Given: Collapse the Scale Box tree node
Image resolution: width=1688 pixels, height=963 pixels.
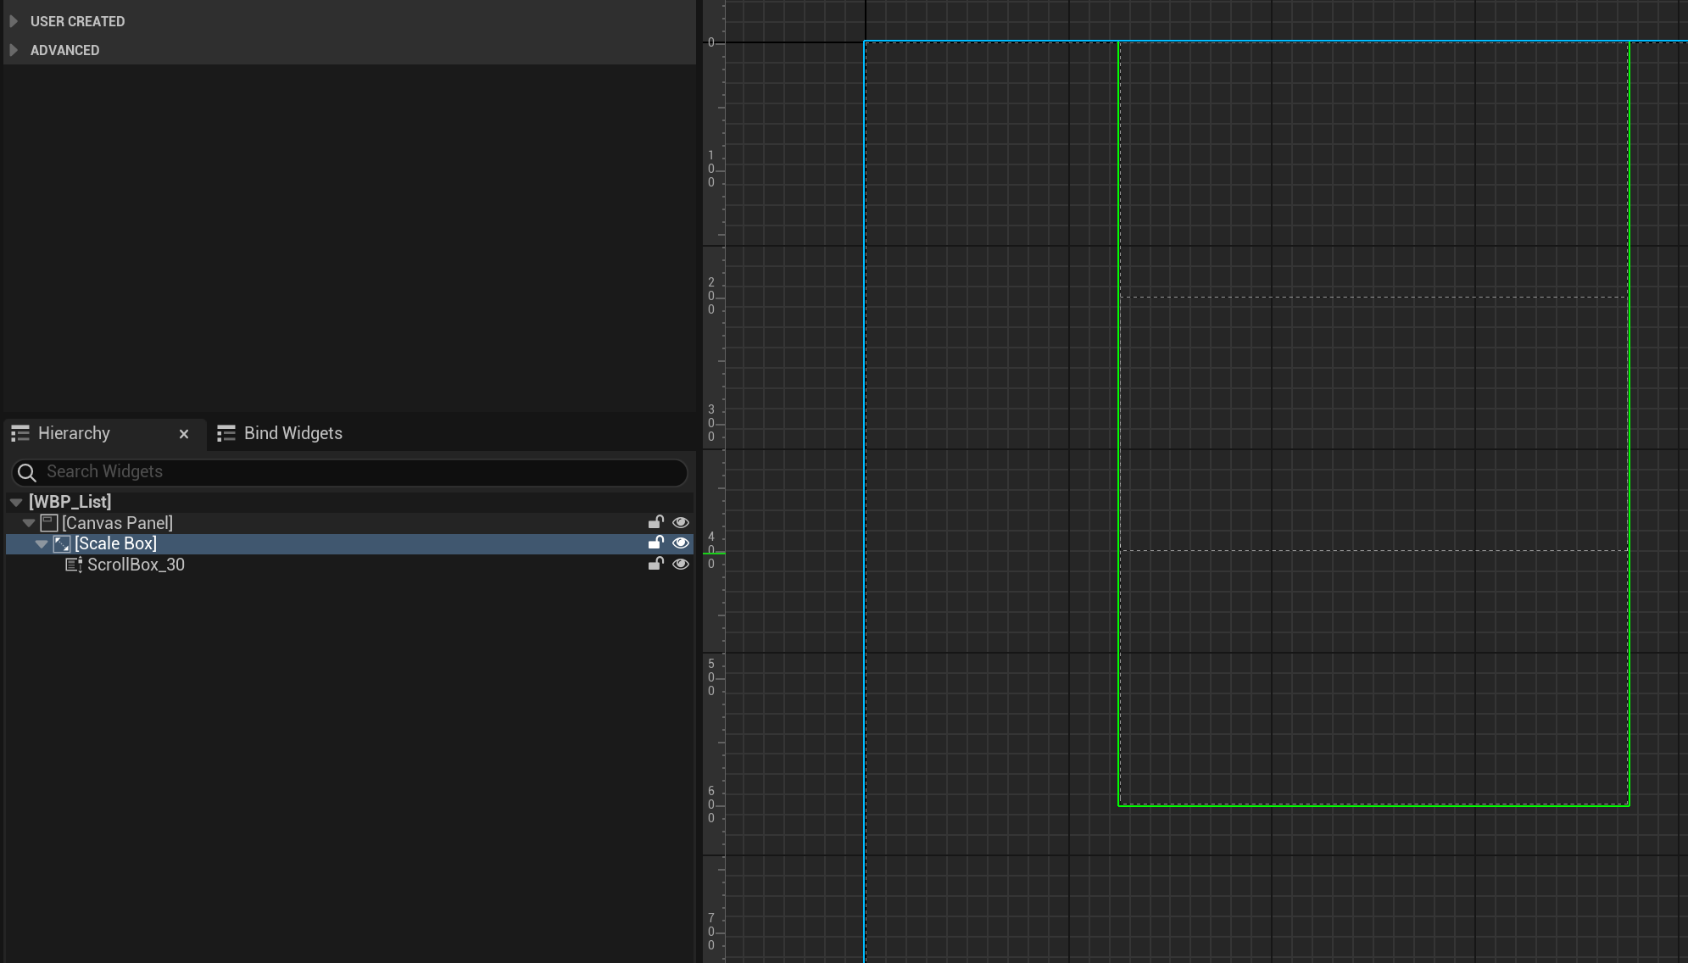Looking at the screenshot, I should (x=42, y=544).
